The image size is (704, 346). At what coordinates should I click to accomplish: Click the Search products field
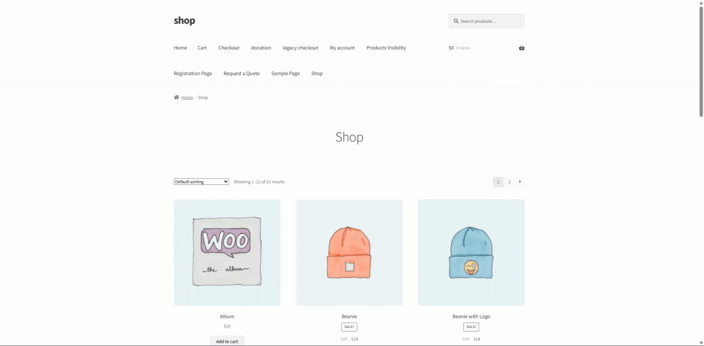pos(486,21)
